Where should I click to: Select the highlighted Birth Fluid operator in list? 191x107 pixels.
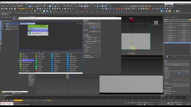coord(26,60)
